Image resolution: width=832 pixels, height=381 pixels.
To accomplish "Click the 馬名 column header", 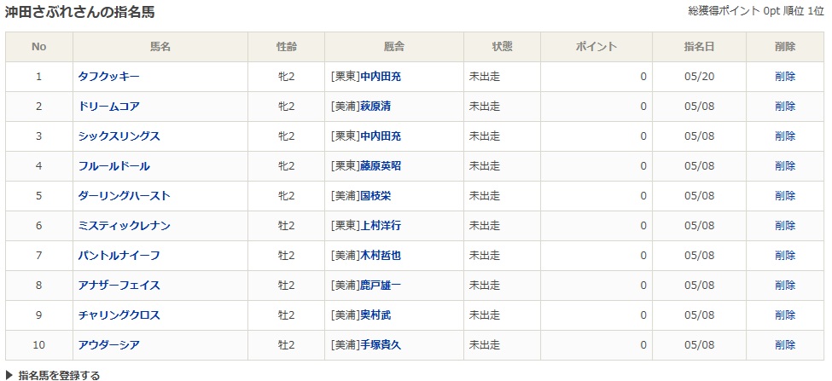I will point(160,47).
